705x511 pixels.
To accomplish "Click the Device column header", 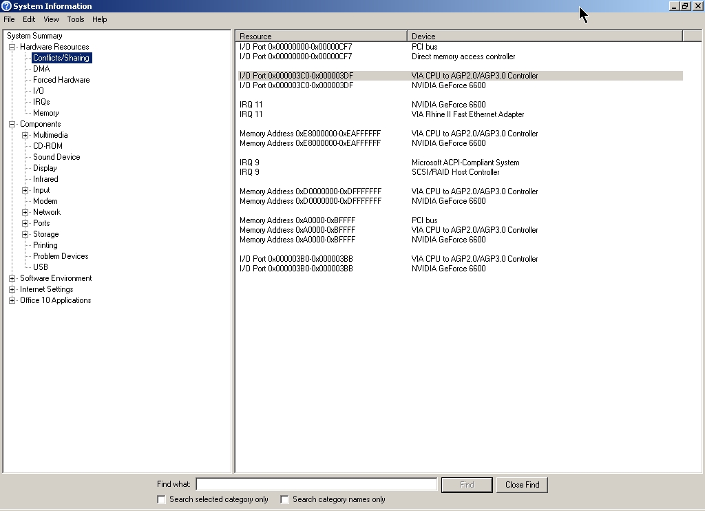I will [x=545, y=36].
